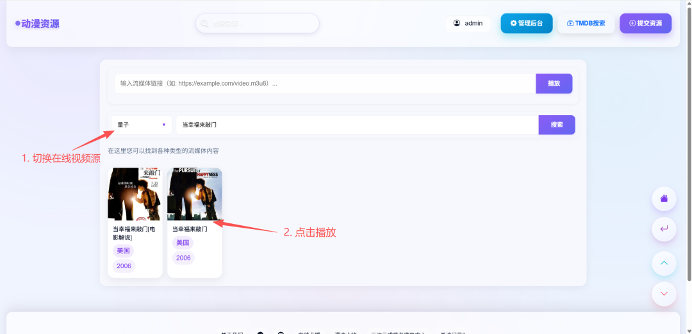The height and width of the screenshot is (334, 692).
Task: Click 美国 tag on second movie card
Action: [x=183, y=243]
